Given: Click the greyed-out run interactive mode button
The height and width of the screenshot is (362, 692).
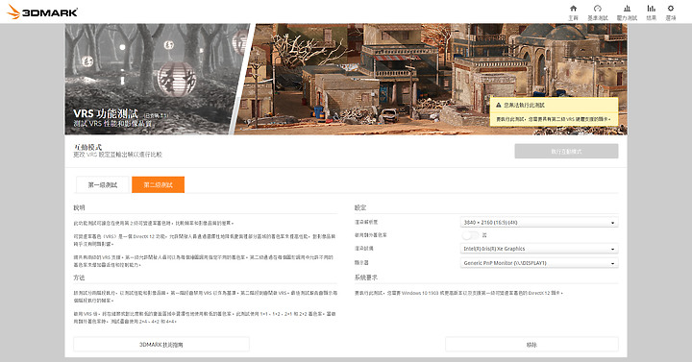Looking at the screenshot, I should click(x=566, y=152).
